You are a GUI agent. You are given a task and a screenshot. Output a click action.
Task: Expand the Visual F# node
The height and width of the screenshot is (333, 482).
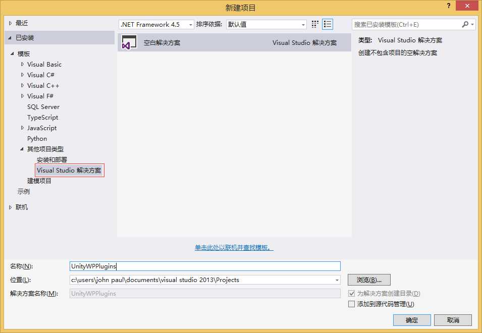click(x=22, y=96)
